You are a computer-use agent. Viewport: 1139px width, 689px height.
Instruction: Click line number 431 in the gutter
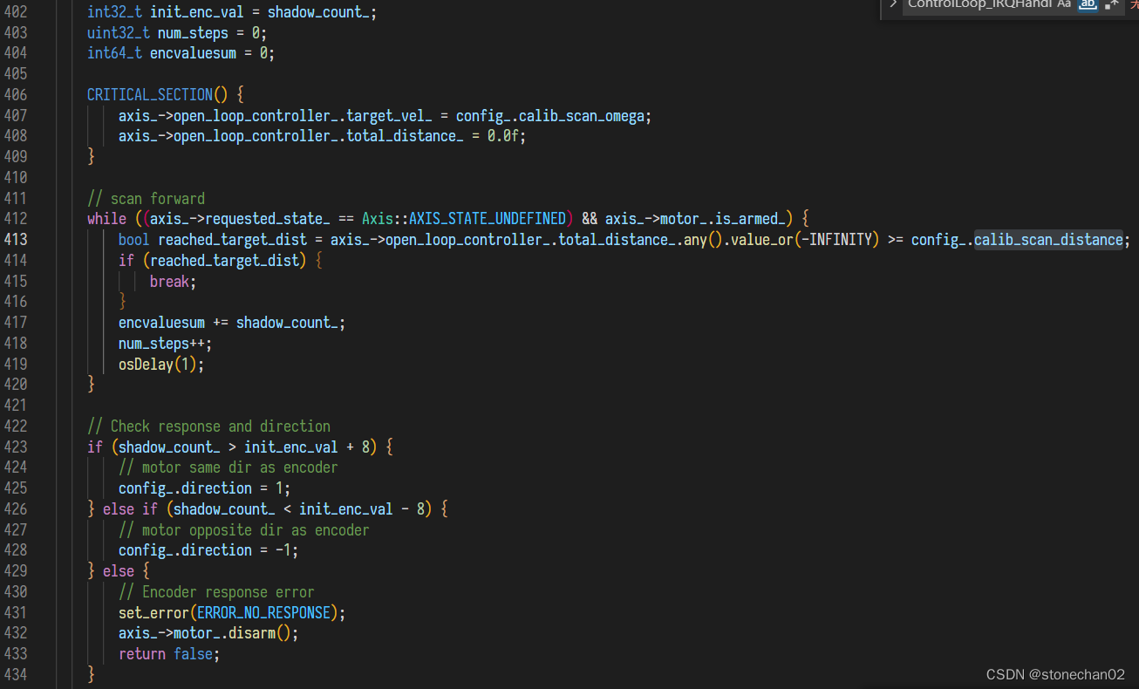pyautogui.click(x=16, y=612)
